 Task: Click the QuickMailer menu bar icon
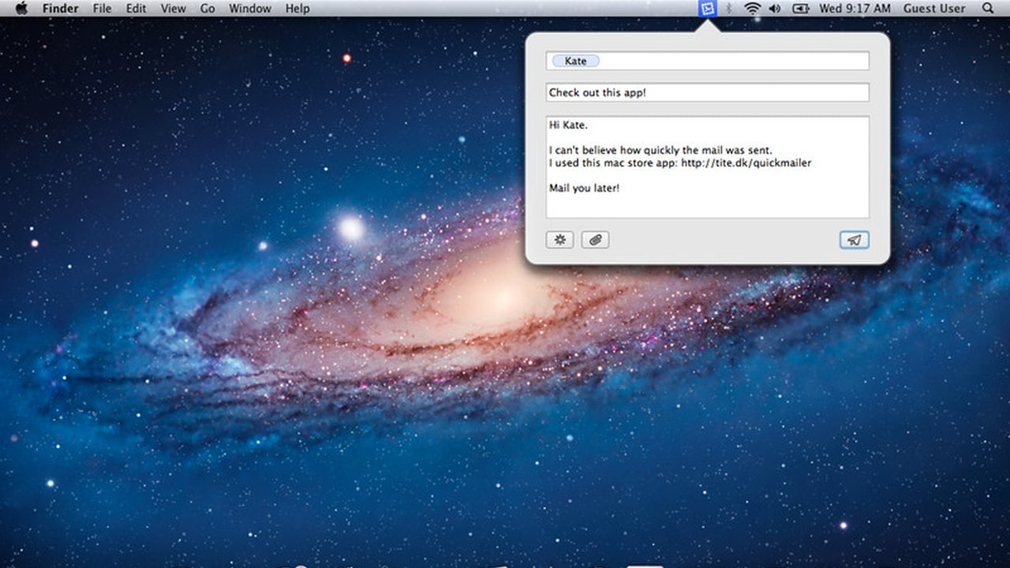coord(708,9)
